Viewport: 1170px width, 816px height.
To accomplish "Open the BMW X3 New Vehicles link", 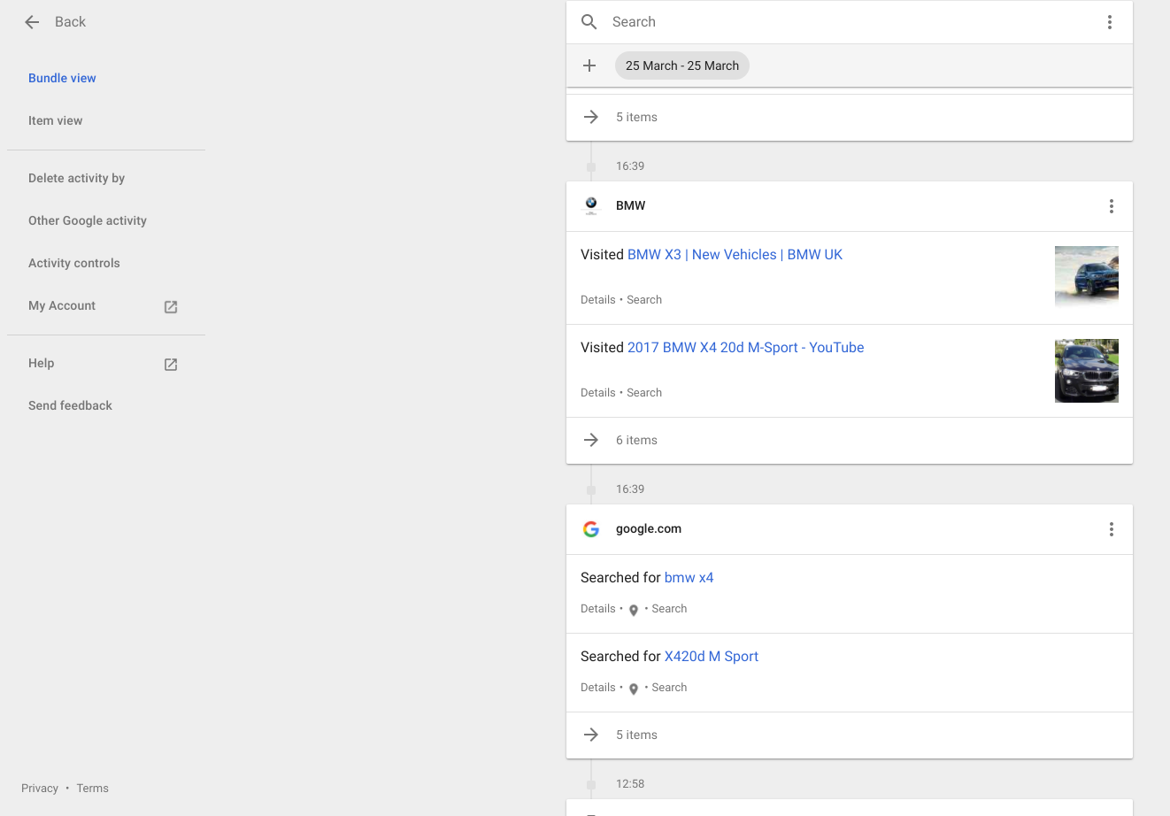I will [x=735, y=255].
